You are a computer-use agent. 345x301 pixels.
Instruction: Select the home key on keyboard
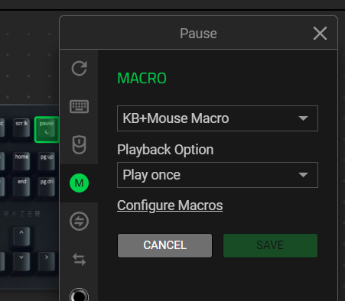(x=21, y=161)
